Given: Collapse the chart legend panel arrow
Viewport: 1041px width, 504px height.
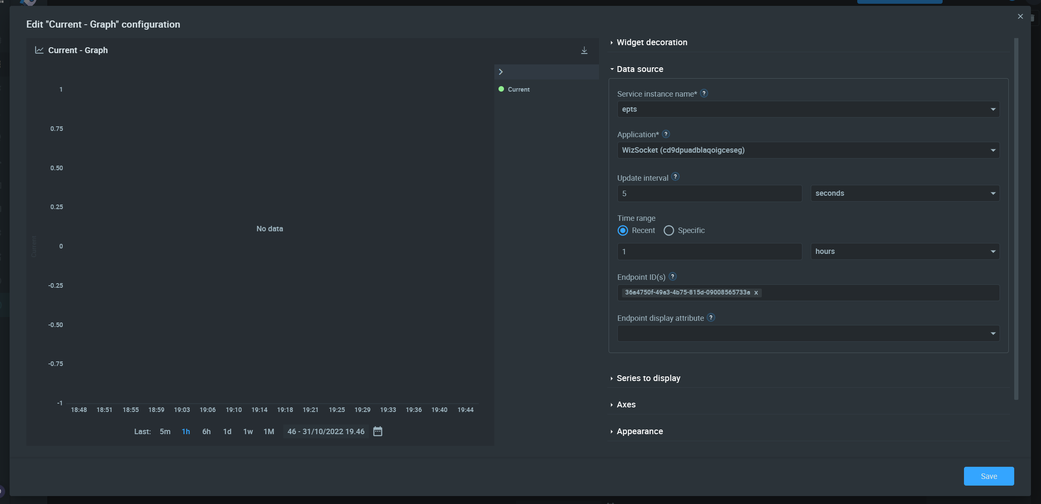Looking at the screenshot, I should (501, 72).
